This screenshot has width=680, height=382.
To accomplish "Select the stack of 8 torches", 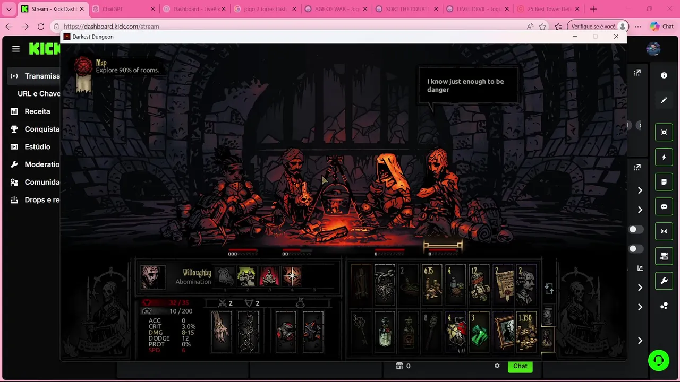I will click(x=431, y=332).
